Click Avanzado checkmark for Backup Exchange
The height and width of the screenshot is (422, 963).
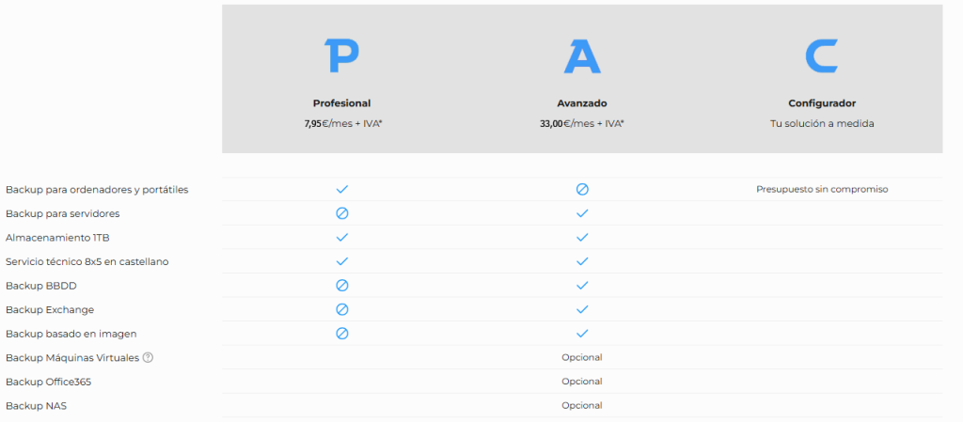(582, 309)
